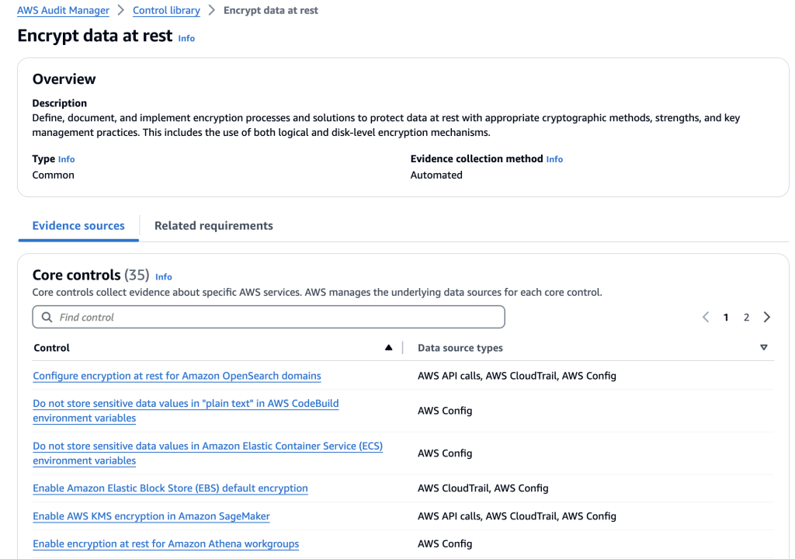Open Info link next to page title
The width and height of the screenshot is (795, 559).
(186, 38)
